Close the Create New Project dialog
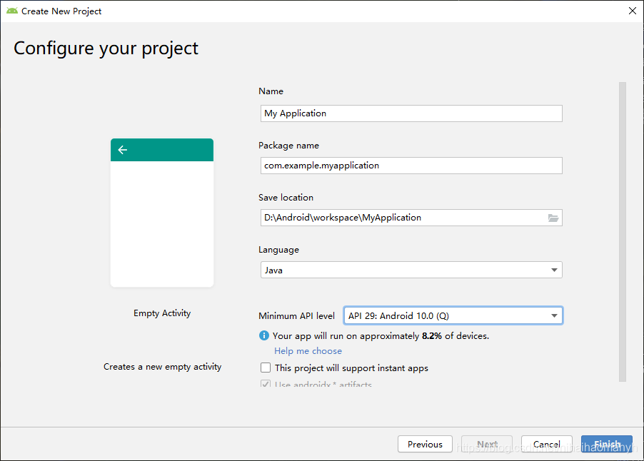The height and width of the screenshot is (461, 644). click(x=632, y=11)
